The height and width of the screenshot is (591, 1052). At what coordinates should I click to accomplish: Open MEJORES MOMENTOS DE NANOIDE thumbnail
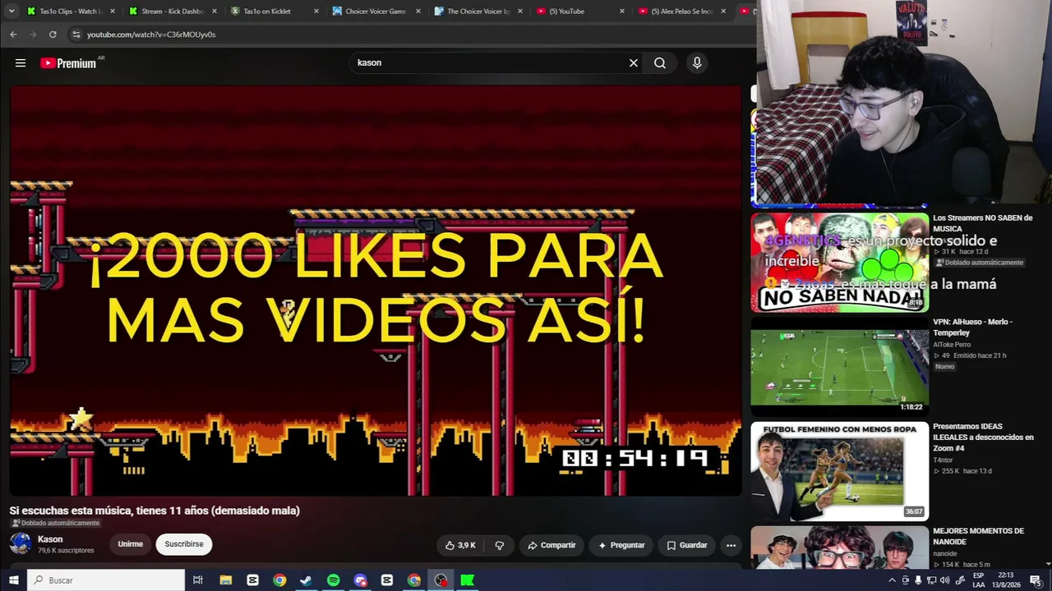point(840,547)
